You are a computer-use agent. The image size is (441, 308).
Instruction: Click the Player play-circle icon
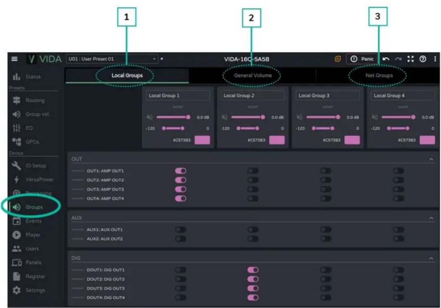(x=16, y=235)
